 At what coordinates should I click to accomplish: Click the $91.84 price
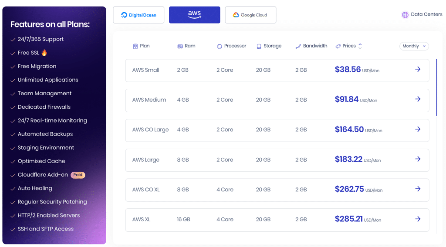(x=346, y=100)
